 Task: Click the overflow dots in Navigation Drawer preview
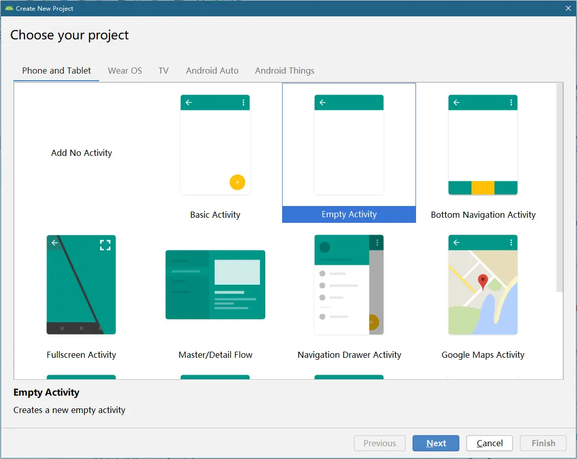(377, 242)
